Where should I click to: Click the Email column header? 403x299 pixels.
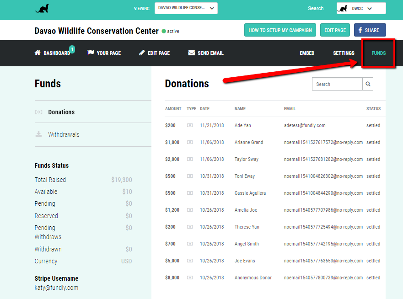pos(290,109)
